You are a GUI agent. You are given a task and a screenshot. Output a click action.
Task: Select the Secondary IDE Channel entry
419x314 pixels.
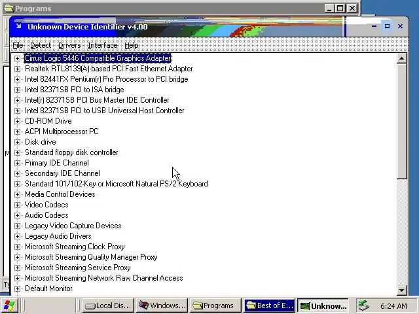pos(62,173)
